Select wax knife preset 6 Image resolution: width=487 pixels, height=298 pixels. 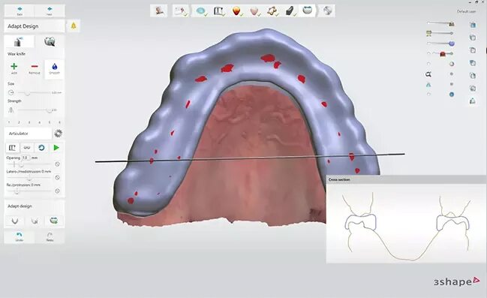59,122
